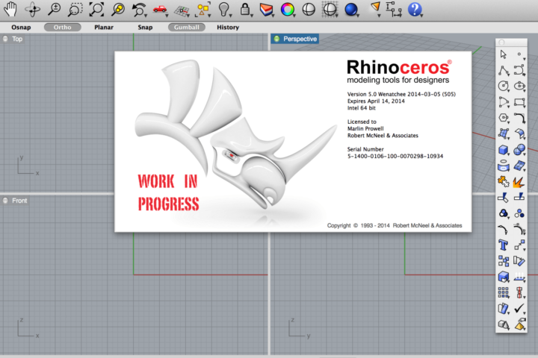Select the Arc tool

coord(504,102)
